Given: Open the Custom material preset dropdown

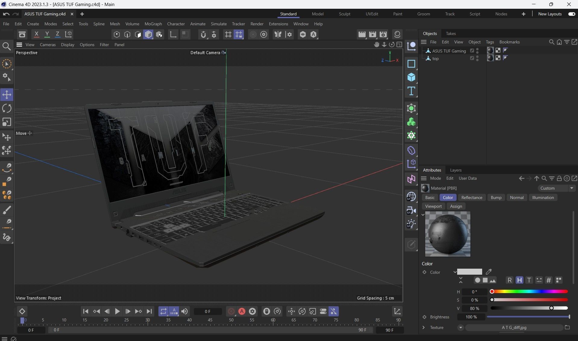Looking at the screenshot, I should (557, 188).
